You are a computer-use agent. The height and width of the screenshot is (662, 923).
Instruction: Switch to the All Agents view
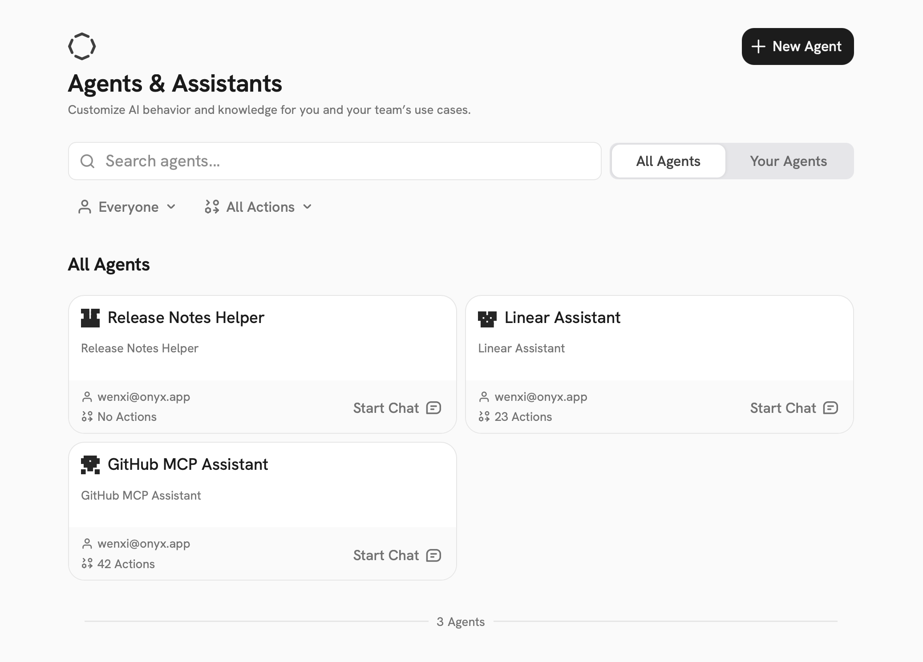click(668, 161)
